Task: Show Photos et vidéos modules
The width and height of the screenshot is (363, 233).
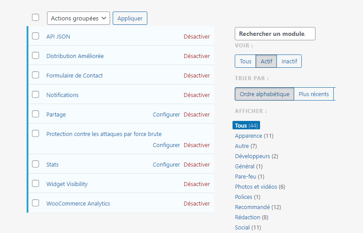Action: 260,187
